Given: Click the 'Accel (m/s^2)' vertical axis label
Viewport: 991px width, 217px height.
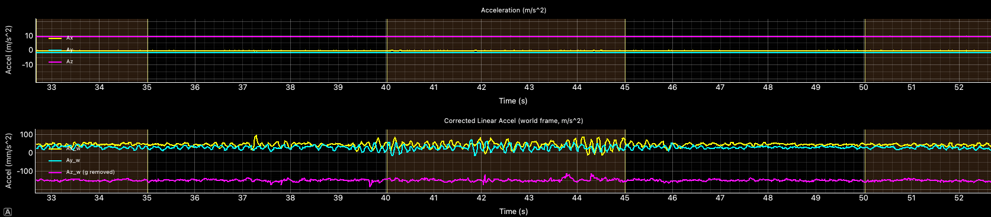Looking at the screenshot, I should (8, 50).
